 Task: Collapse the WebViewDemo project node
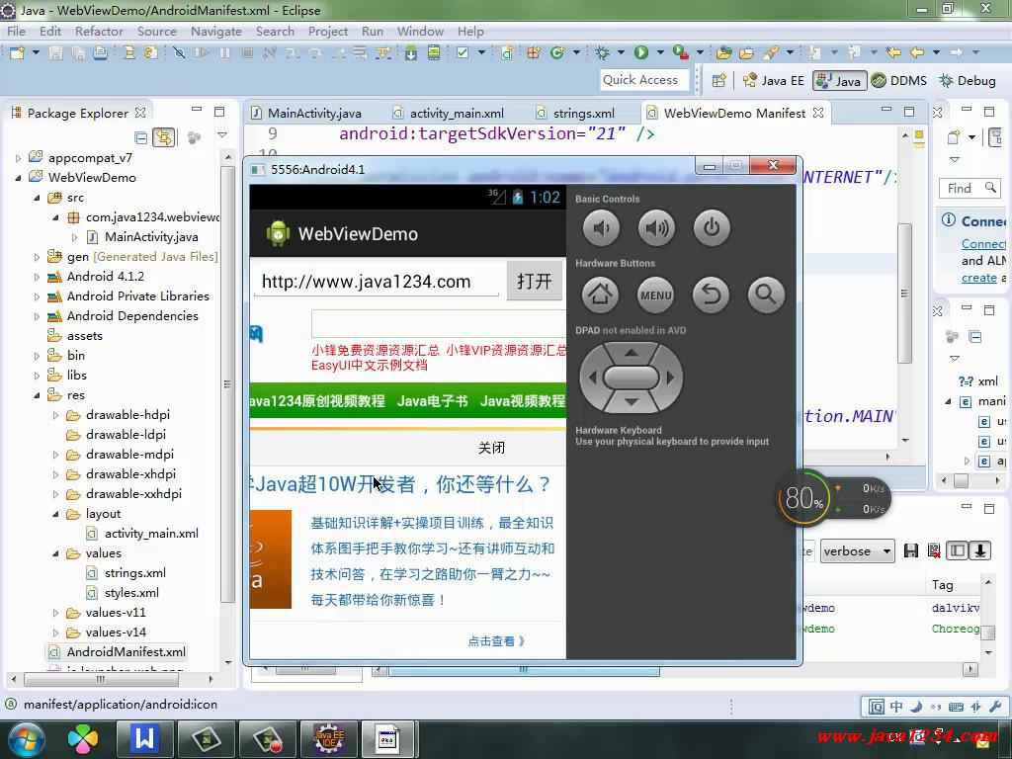click(18, 178)
